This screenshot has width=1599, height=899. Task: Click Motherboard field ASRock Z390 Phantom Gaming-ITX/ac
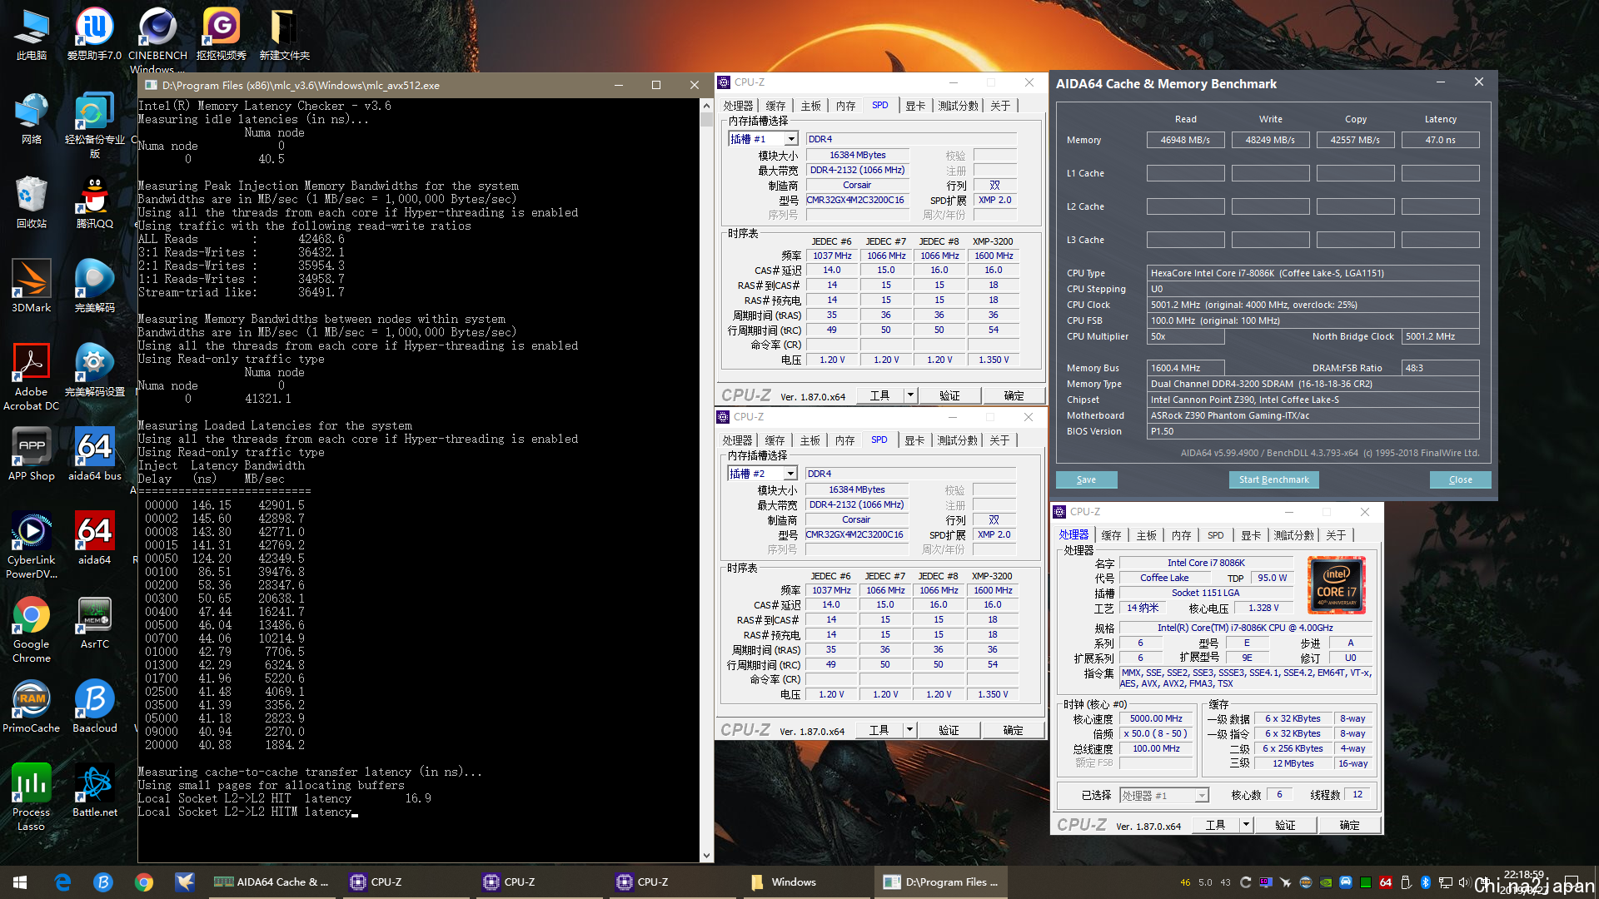pyautogui.click(x=1313, y=415)
